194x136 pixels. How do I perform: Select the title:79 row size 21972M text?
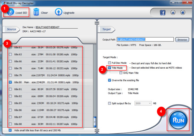coord(38,75)
